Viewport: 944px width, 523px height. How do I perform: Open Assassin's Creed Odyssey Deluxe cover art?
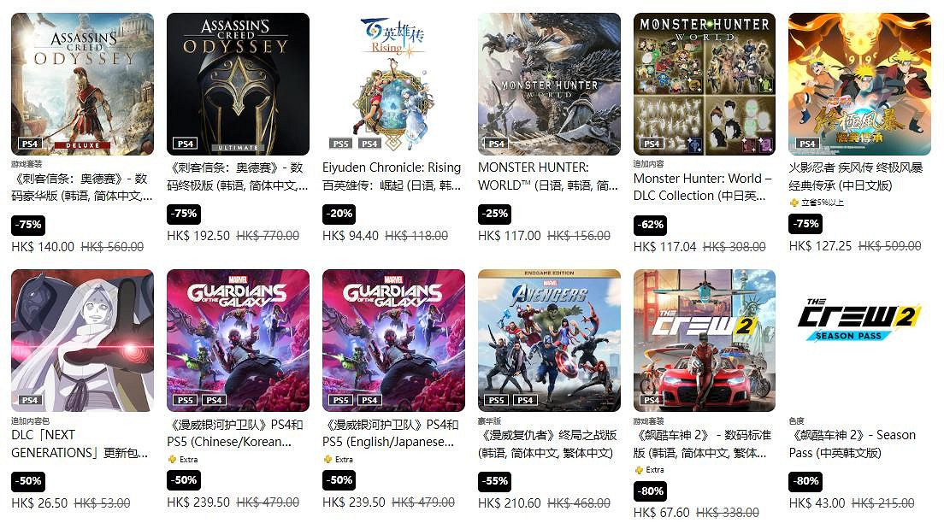tap(82, 85)
